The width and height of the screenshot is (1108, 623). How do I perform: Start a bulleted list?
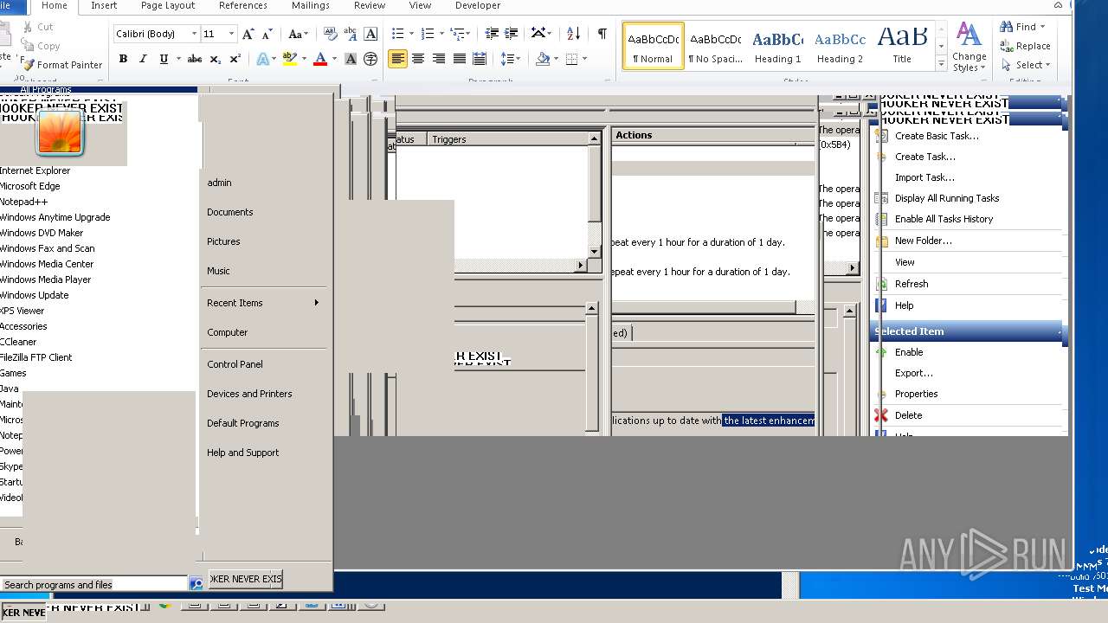397,34
